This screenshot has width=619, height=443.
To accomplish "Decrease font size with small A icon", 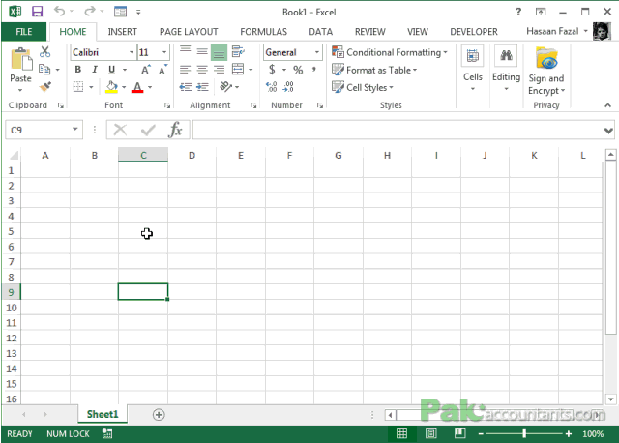I will 162,70.
